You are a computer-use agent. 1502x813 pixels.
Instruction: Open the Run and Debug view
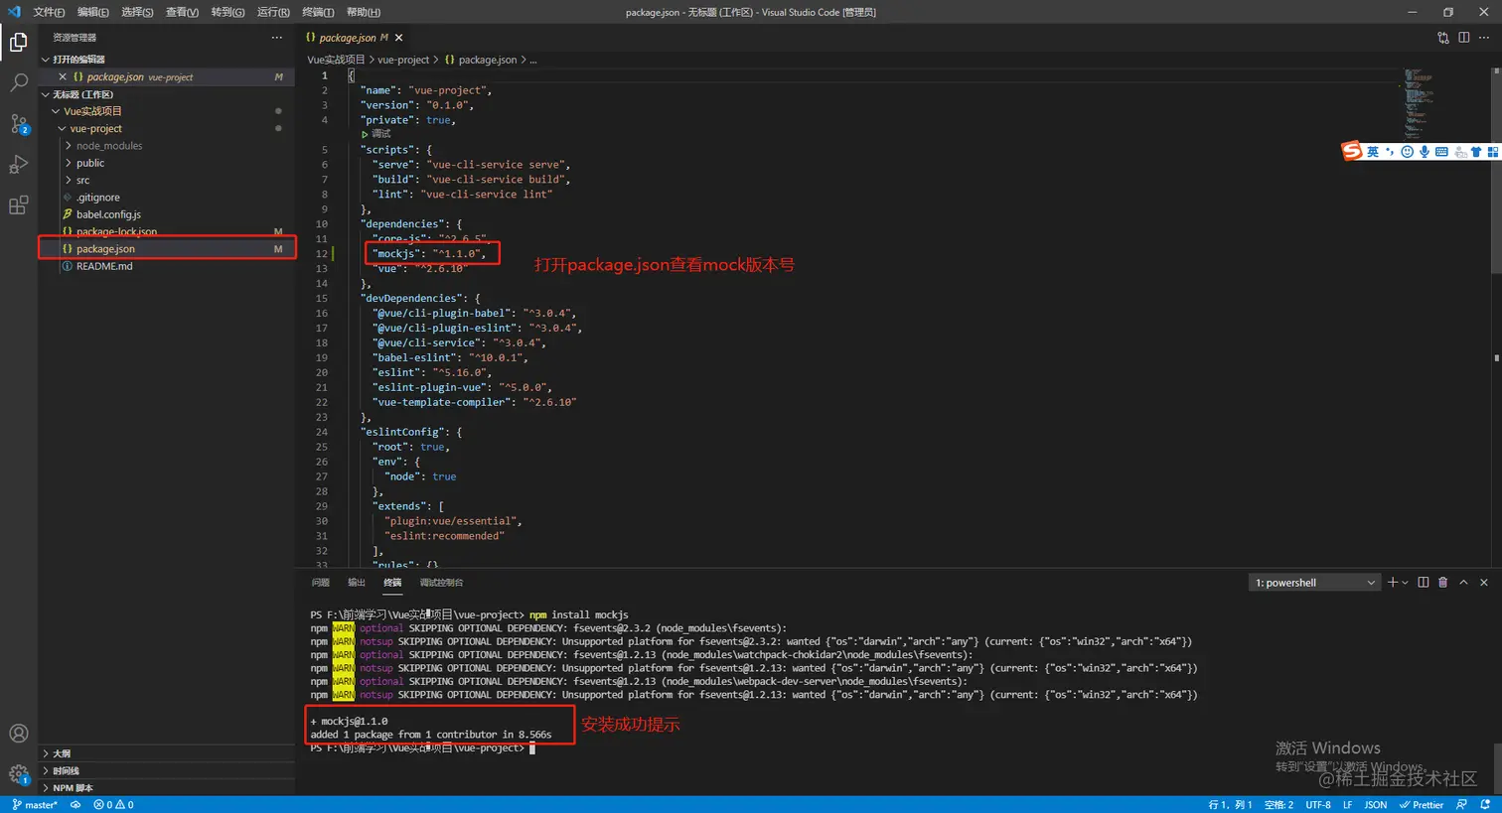(18, 165)
